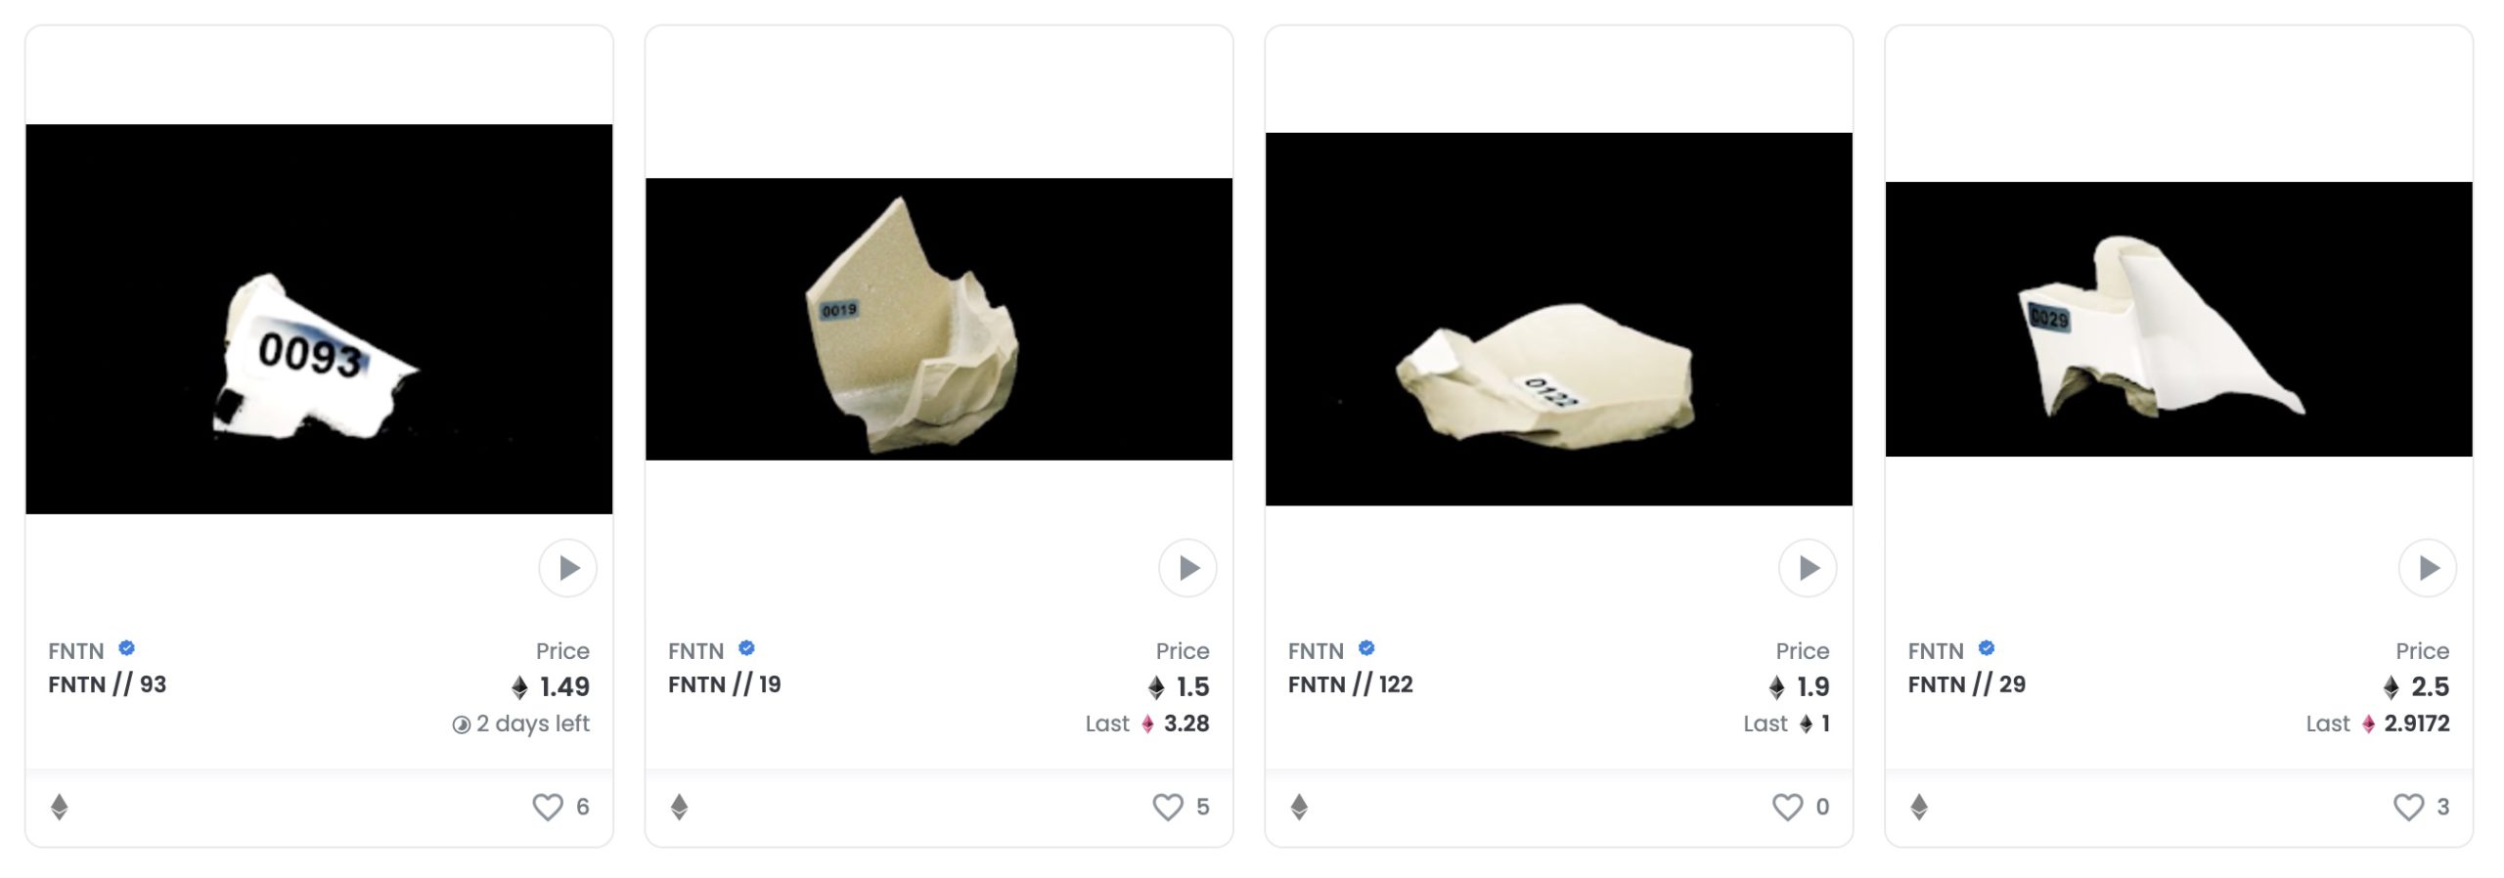Screen dimensions: 2504x878
Task: Click Ethereum chain icon on FNTN // 19 card
Action: click(x=680, y=807)
